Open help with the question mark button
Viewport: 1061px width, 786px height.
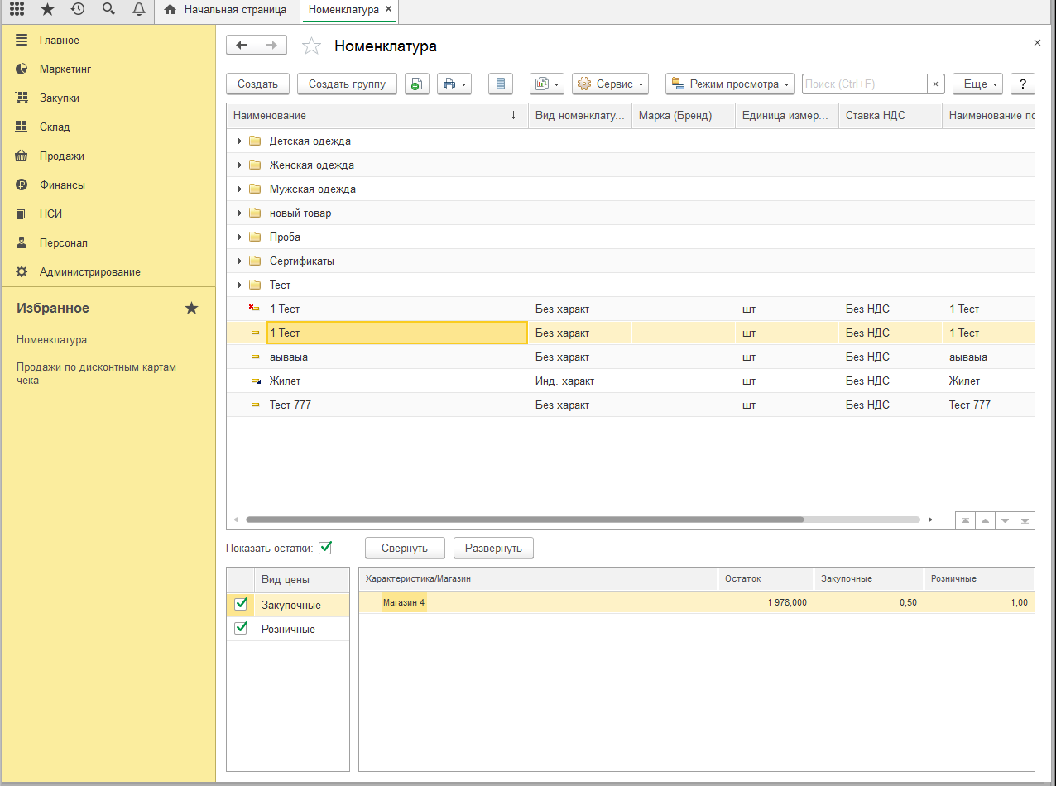coord(1023,84)
